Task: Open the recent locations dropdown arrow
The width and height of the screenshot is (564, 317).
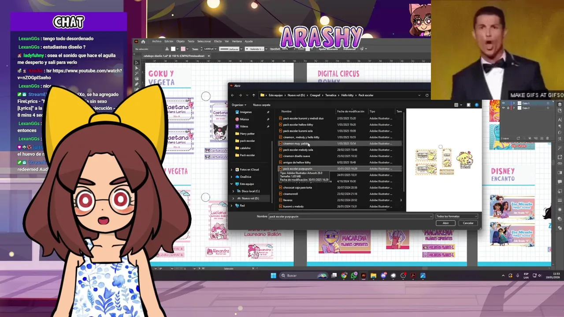Action: point(247,95)
